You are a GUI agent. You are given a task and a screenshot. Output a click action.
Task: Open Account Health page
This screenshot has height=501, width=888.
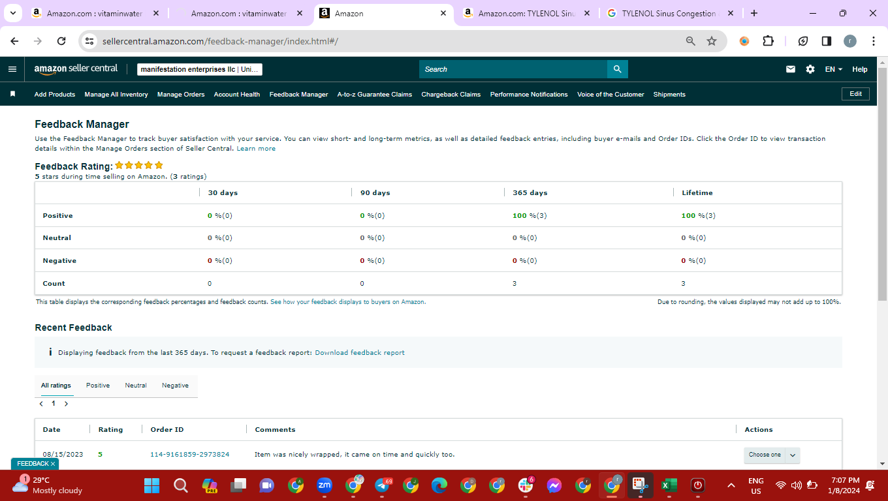click(237, 95)
